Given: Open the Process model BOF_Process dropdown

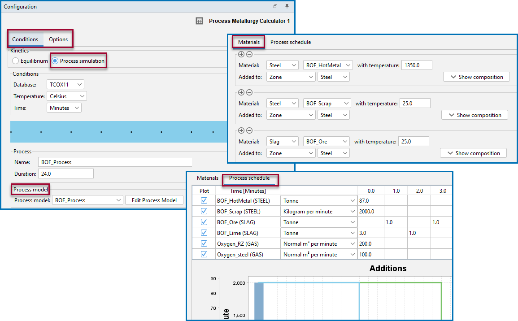Looking at the screenshot, I should [87, 200].
